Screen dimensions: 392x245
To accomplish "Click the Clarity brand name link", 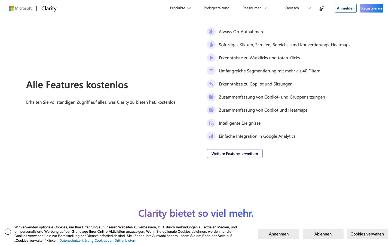I will tap(49, 8).
